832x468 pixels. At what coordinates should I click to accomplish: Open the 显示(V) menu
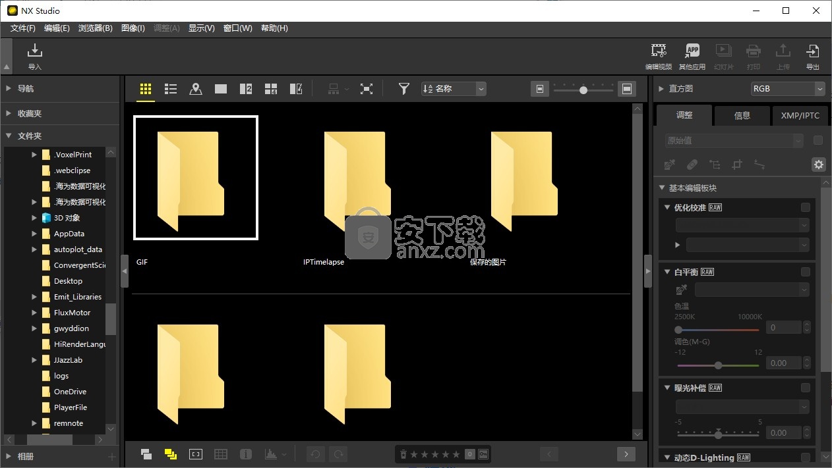pos(202,28)
